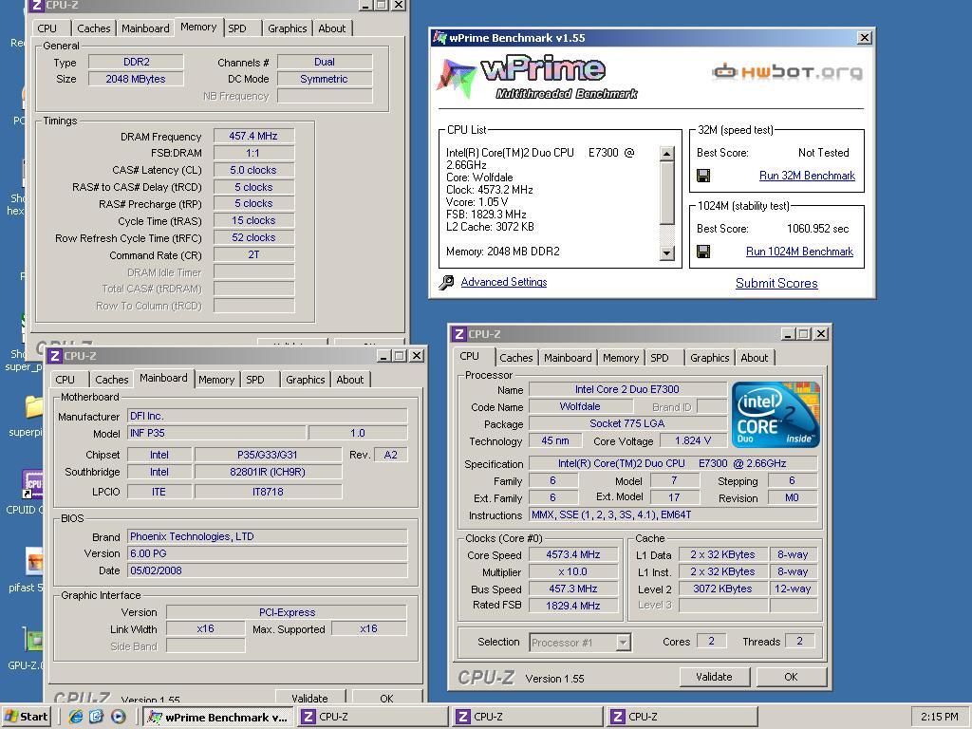Click the third CPU-Z taskbar button
The image size is (972, 729).
pos(682,718)
